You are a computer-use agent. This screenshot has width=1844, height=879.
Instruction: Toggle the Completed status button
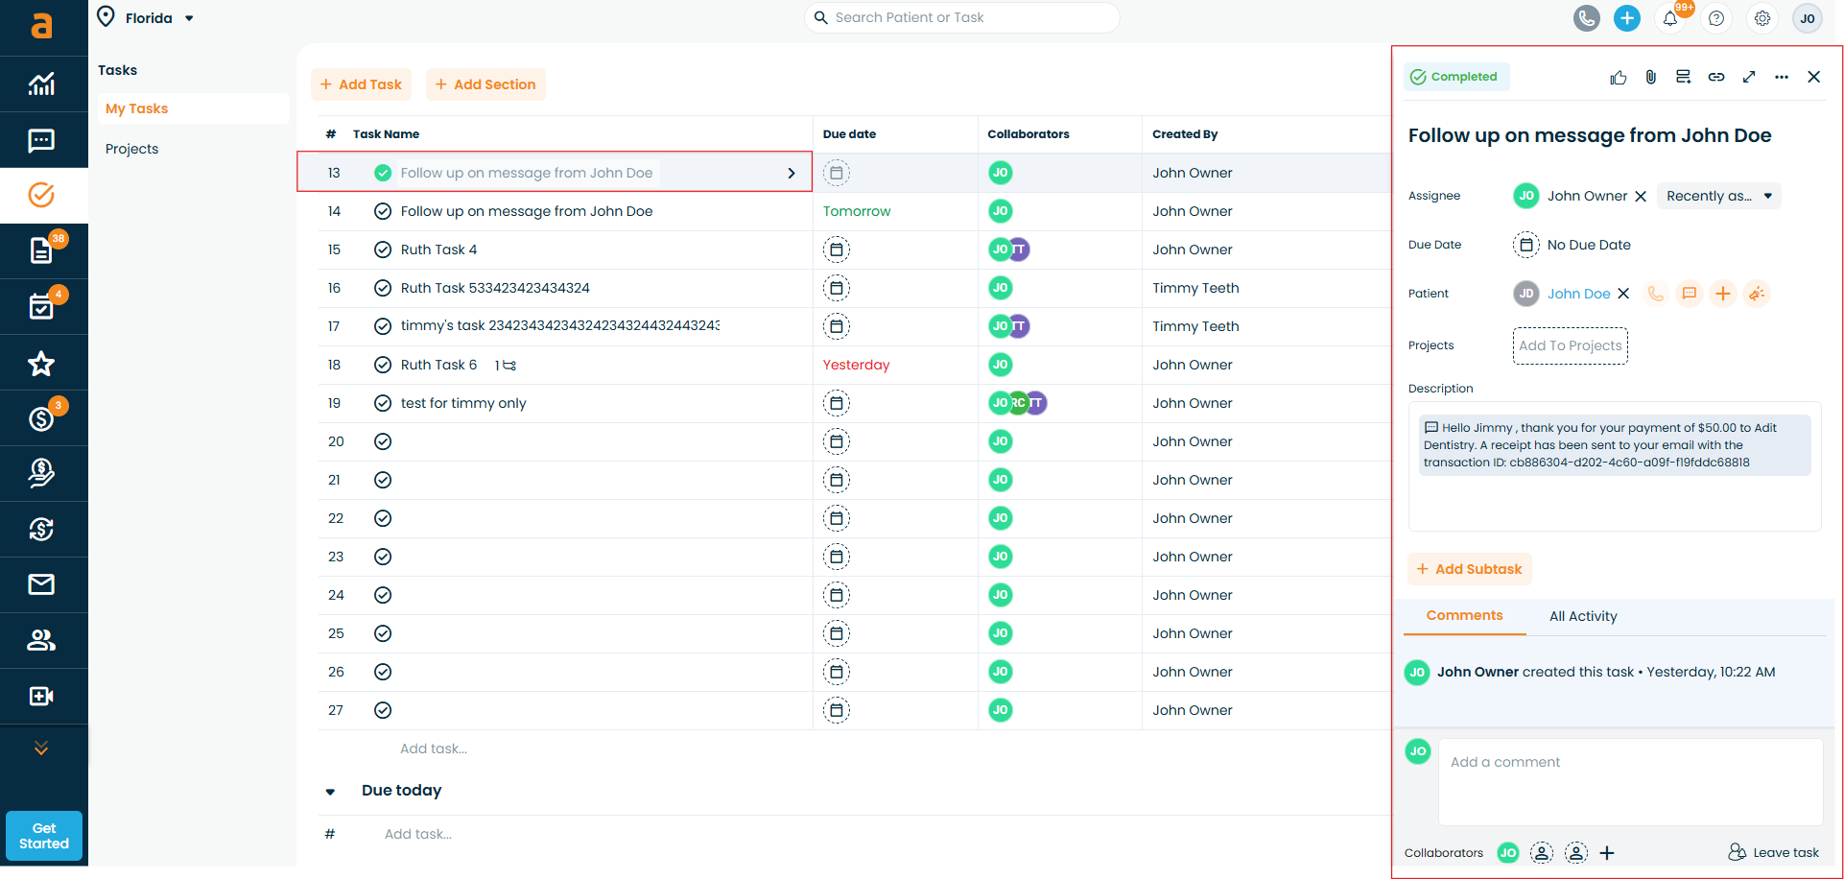[1455, 77]
